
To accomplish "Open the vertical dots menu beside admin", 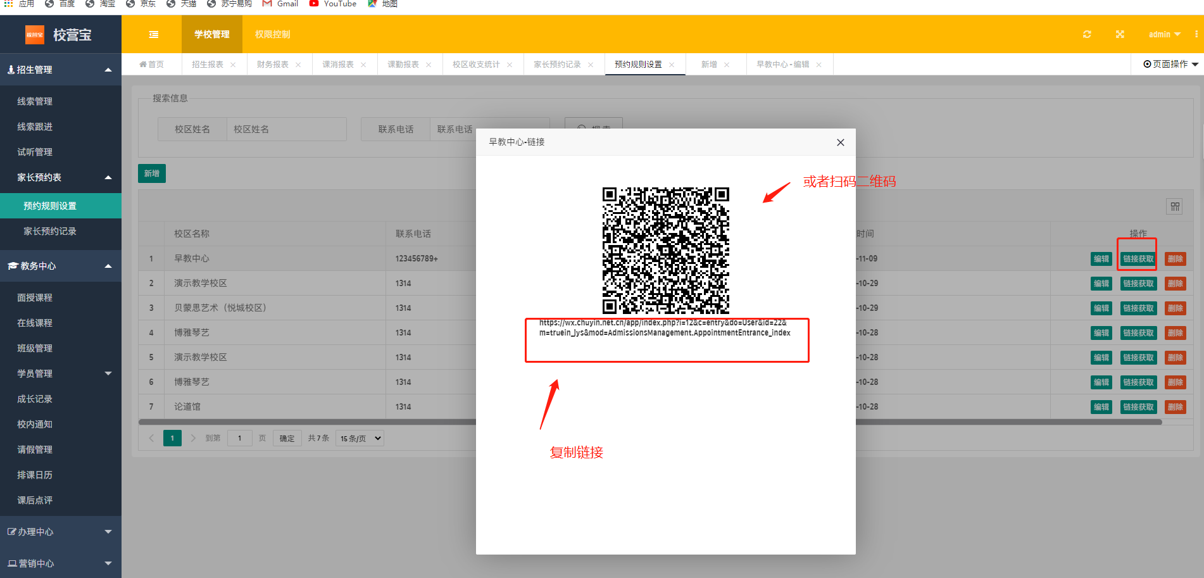I will tap(1196, 34).
